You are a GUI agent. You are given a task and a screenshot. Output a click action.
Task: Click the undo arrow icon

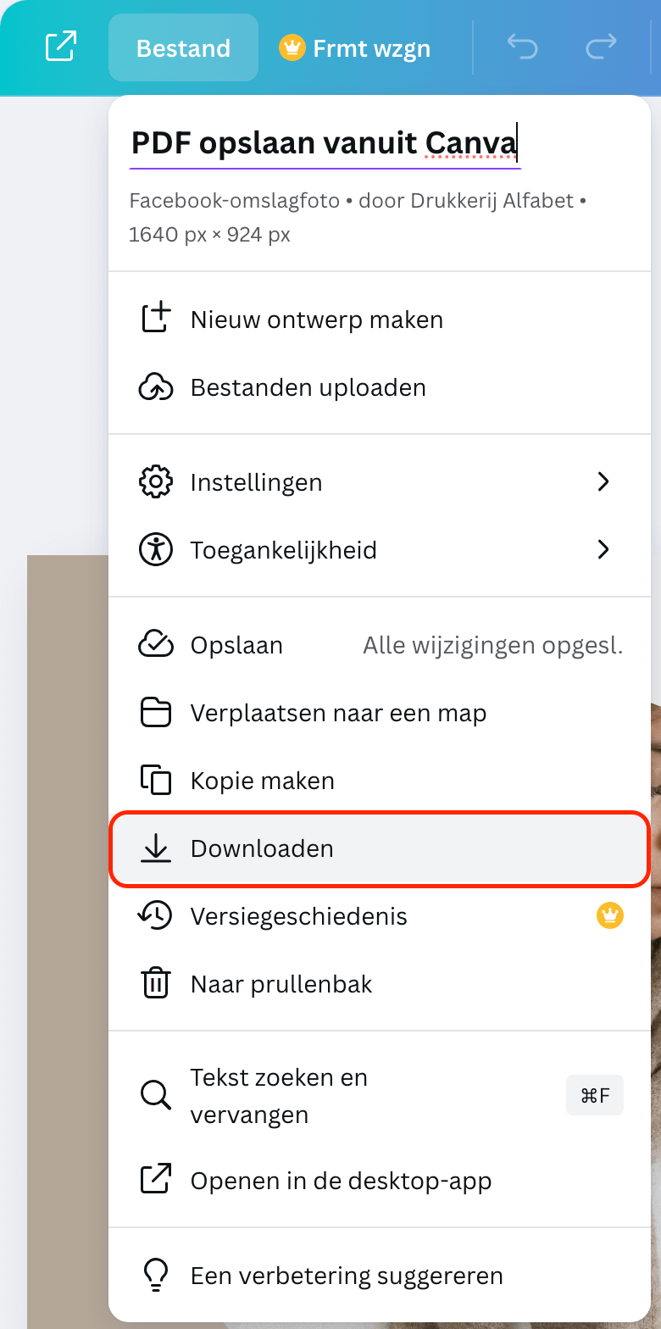click(522, 47)
